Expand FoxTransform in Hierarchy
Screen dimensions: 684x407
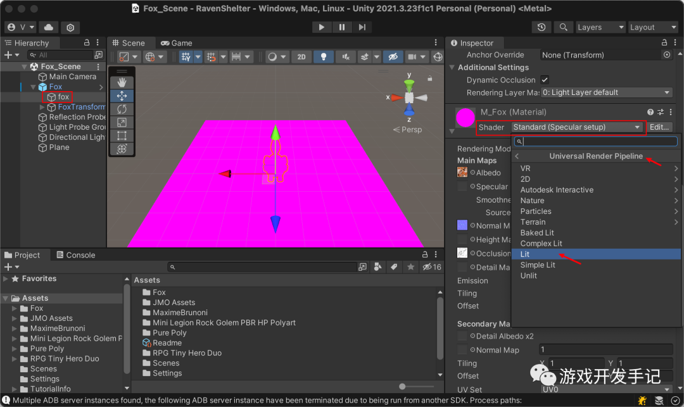click(x=42, y=107)
